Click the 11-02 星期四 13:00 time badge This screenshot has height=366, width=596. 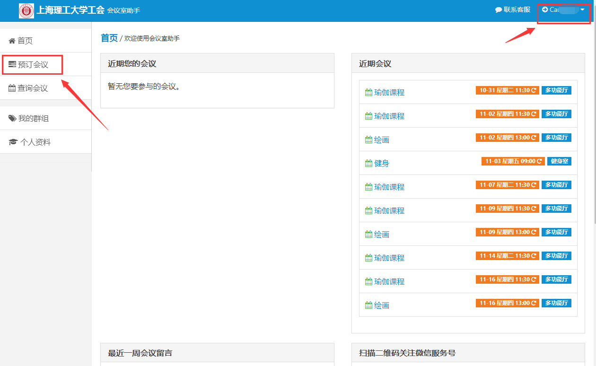point(507,138)
